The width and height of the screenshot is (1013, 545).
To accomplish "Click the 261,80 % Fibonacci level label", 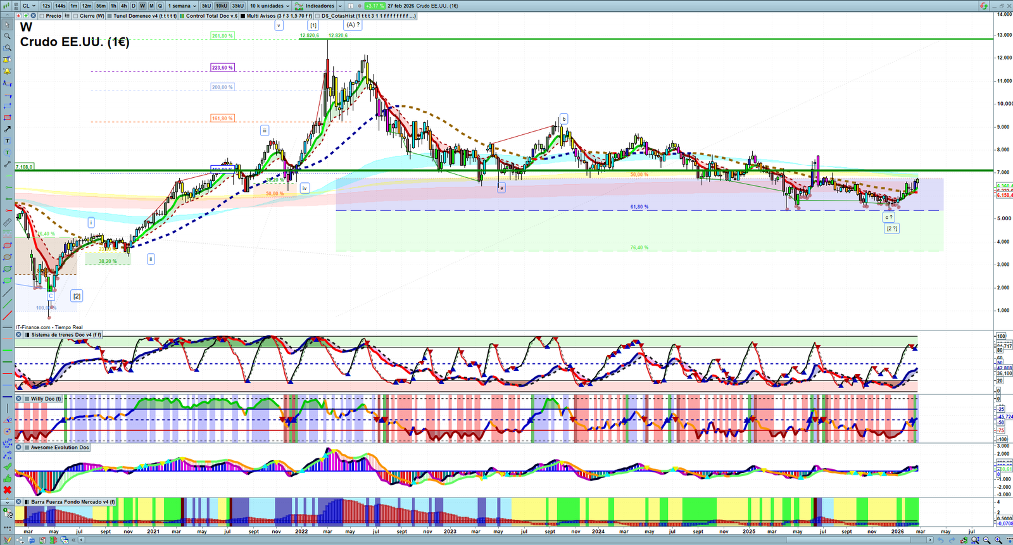I will 222,36.
